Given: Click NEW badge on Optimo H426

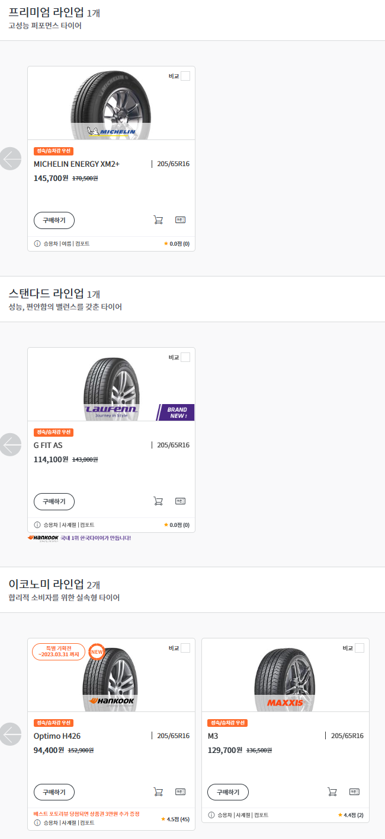Looking at the screenshot, I should tap(97, 651).
